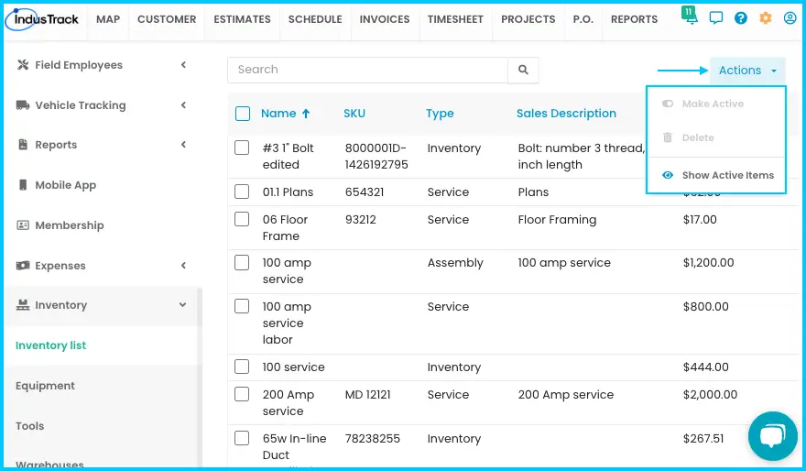Click the Floor Framing description cell
The width and height of the screenshot is (806, 471).
point(557,220)
